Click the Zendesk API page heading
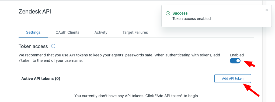Viewport: 275px width, 102px height. click(x=35, y=11)
